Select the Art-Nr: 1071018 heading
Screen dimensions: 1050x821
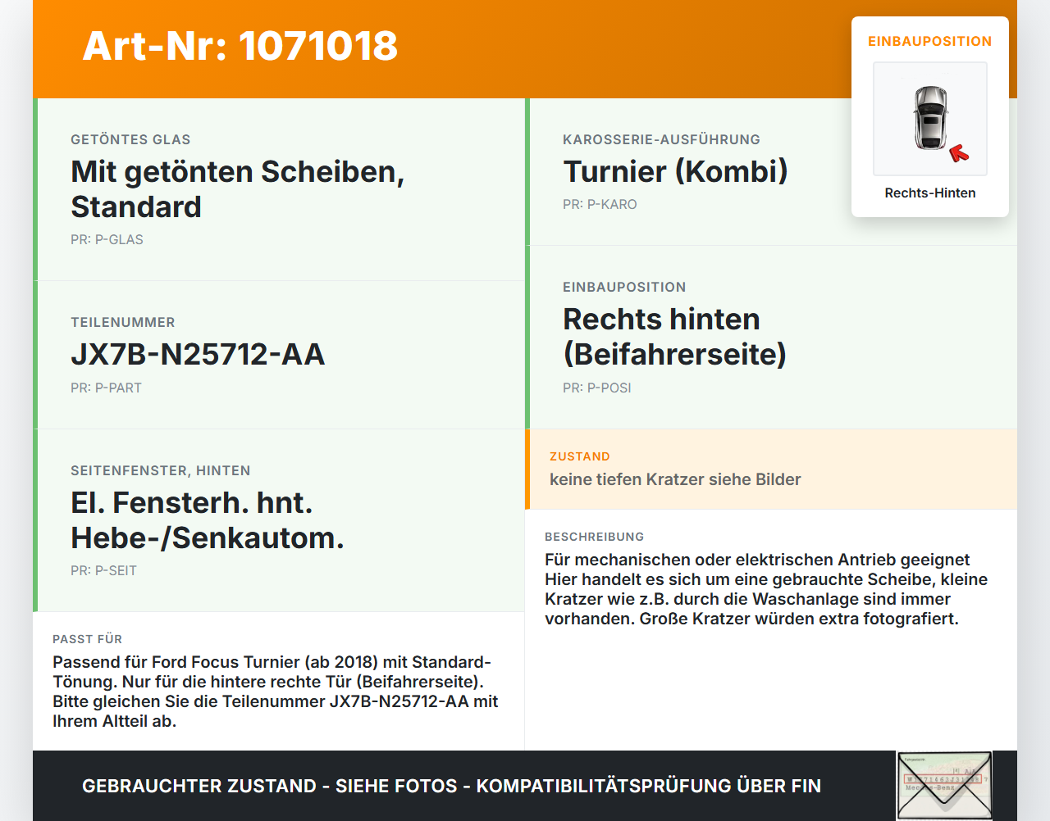pos(240,46)
